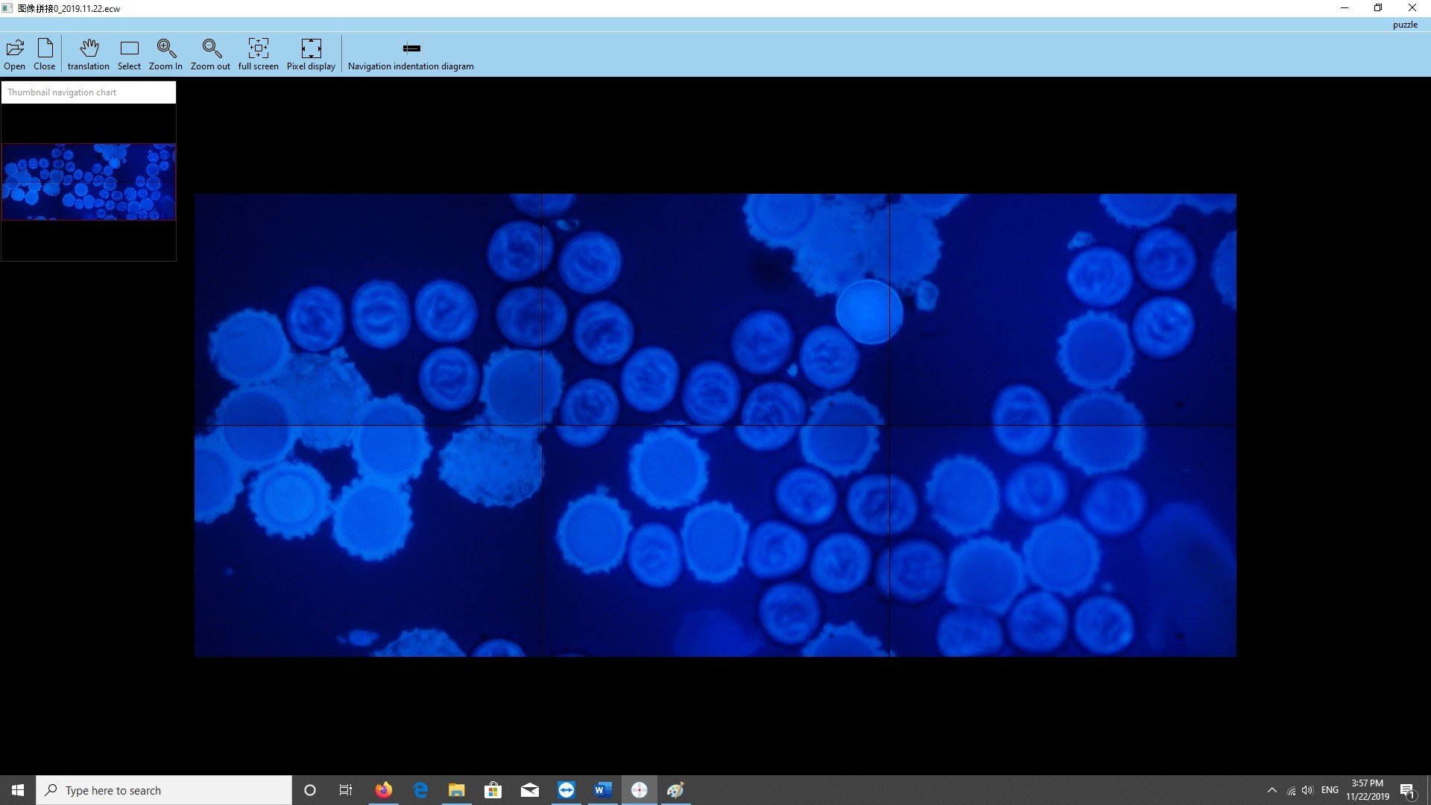Open the Windows Start menu
Image resolution: width=1431 pixels, height=805 pixels.
coord(18,790)
